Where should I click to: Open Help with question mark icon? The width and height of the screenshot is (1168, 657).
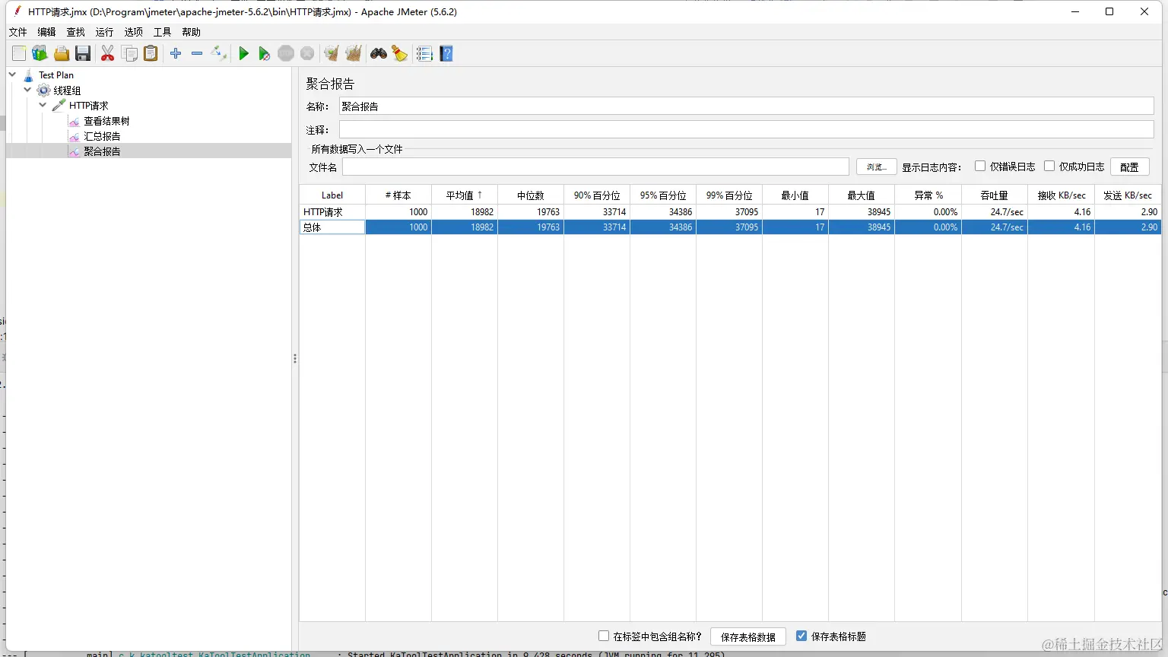pos(446,53)
